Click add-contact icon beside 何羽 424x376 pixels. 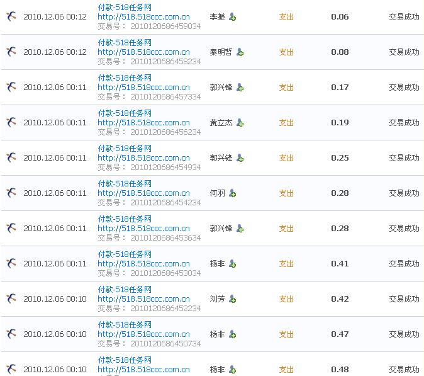[232, 193]
